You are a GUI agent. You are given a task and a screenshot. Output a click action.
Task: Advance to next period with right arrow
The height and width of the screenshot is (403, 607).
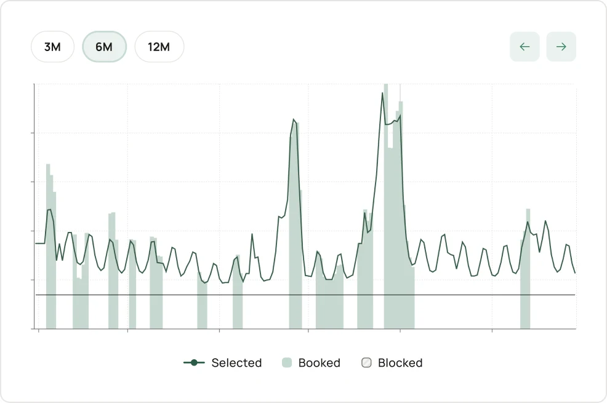[561, 47]
